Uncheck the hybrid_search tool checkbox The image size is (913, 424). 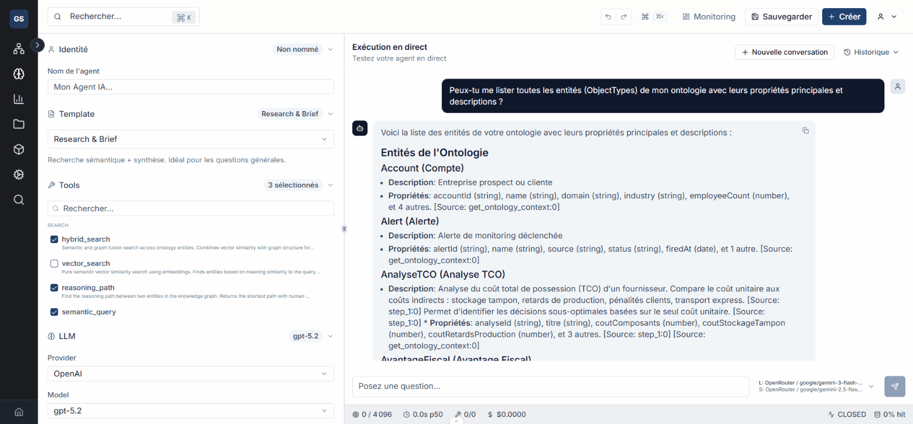pos(54,239)
